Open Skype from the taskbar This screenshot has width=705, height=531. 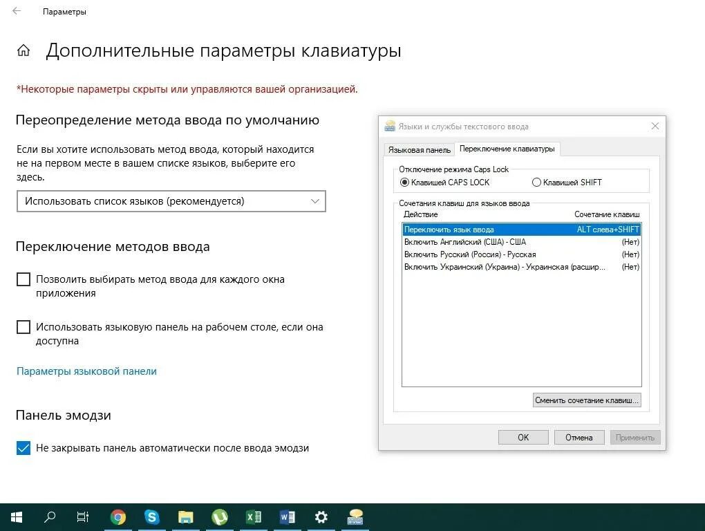click(x=152, y=517)
